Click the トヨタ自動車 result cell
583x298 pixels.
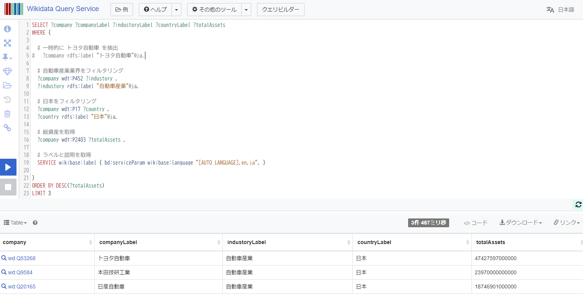pyautogui.click(x=158, y=258)
